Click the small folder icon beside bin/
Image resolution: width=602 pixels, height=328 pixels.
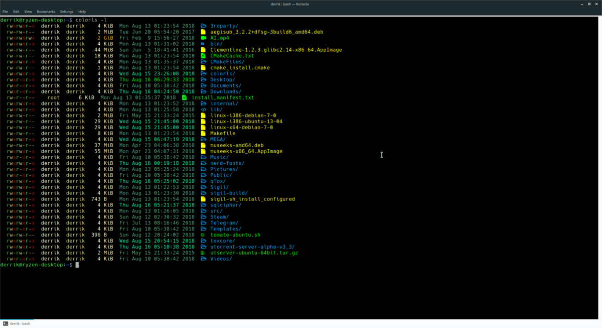[x=203, y=44]
